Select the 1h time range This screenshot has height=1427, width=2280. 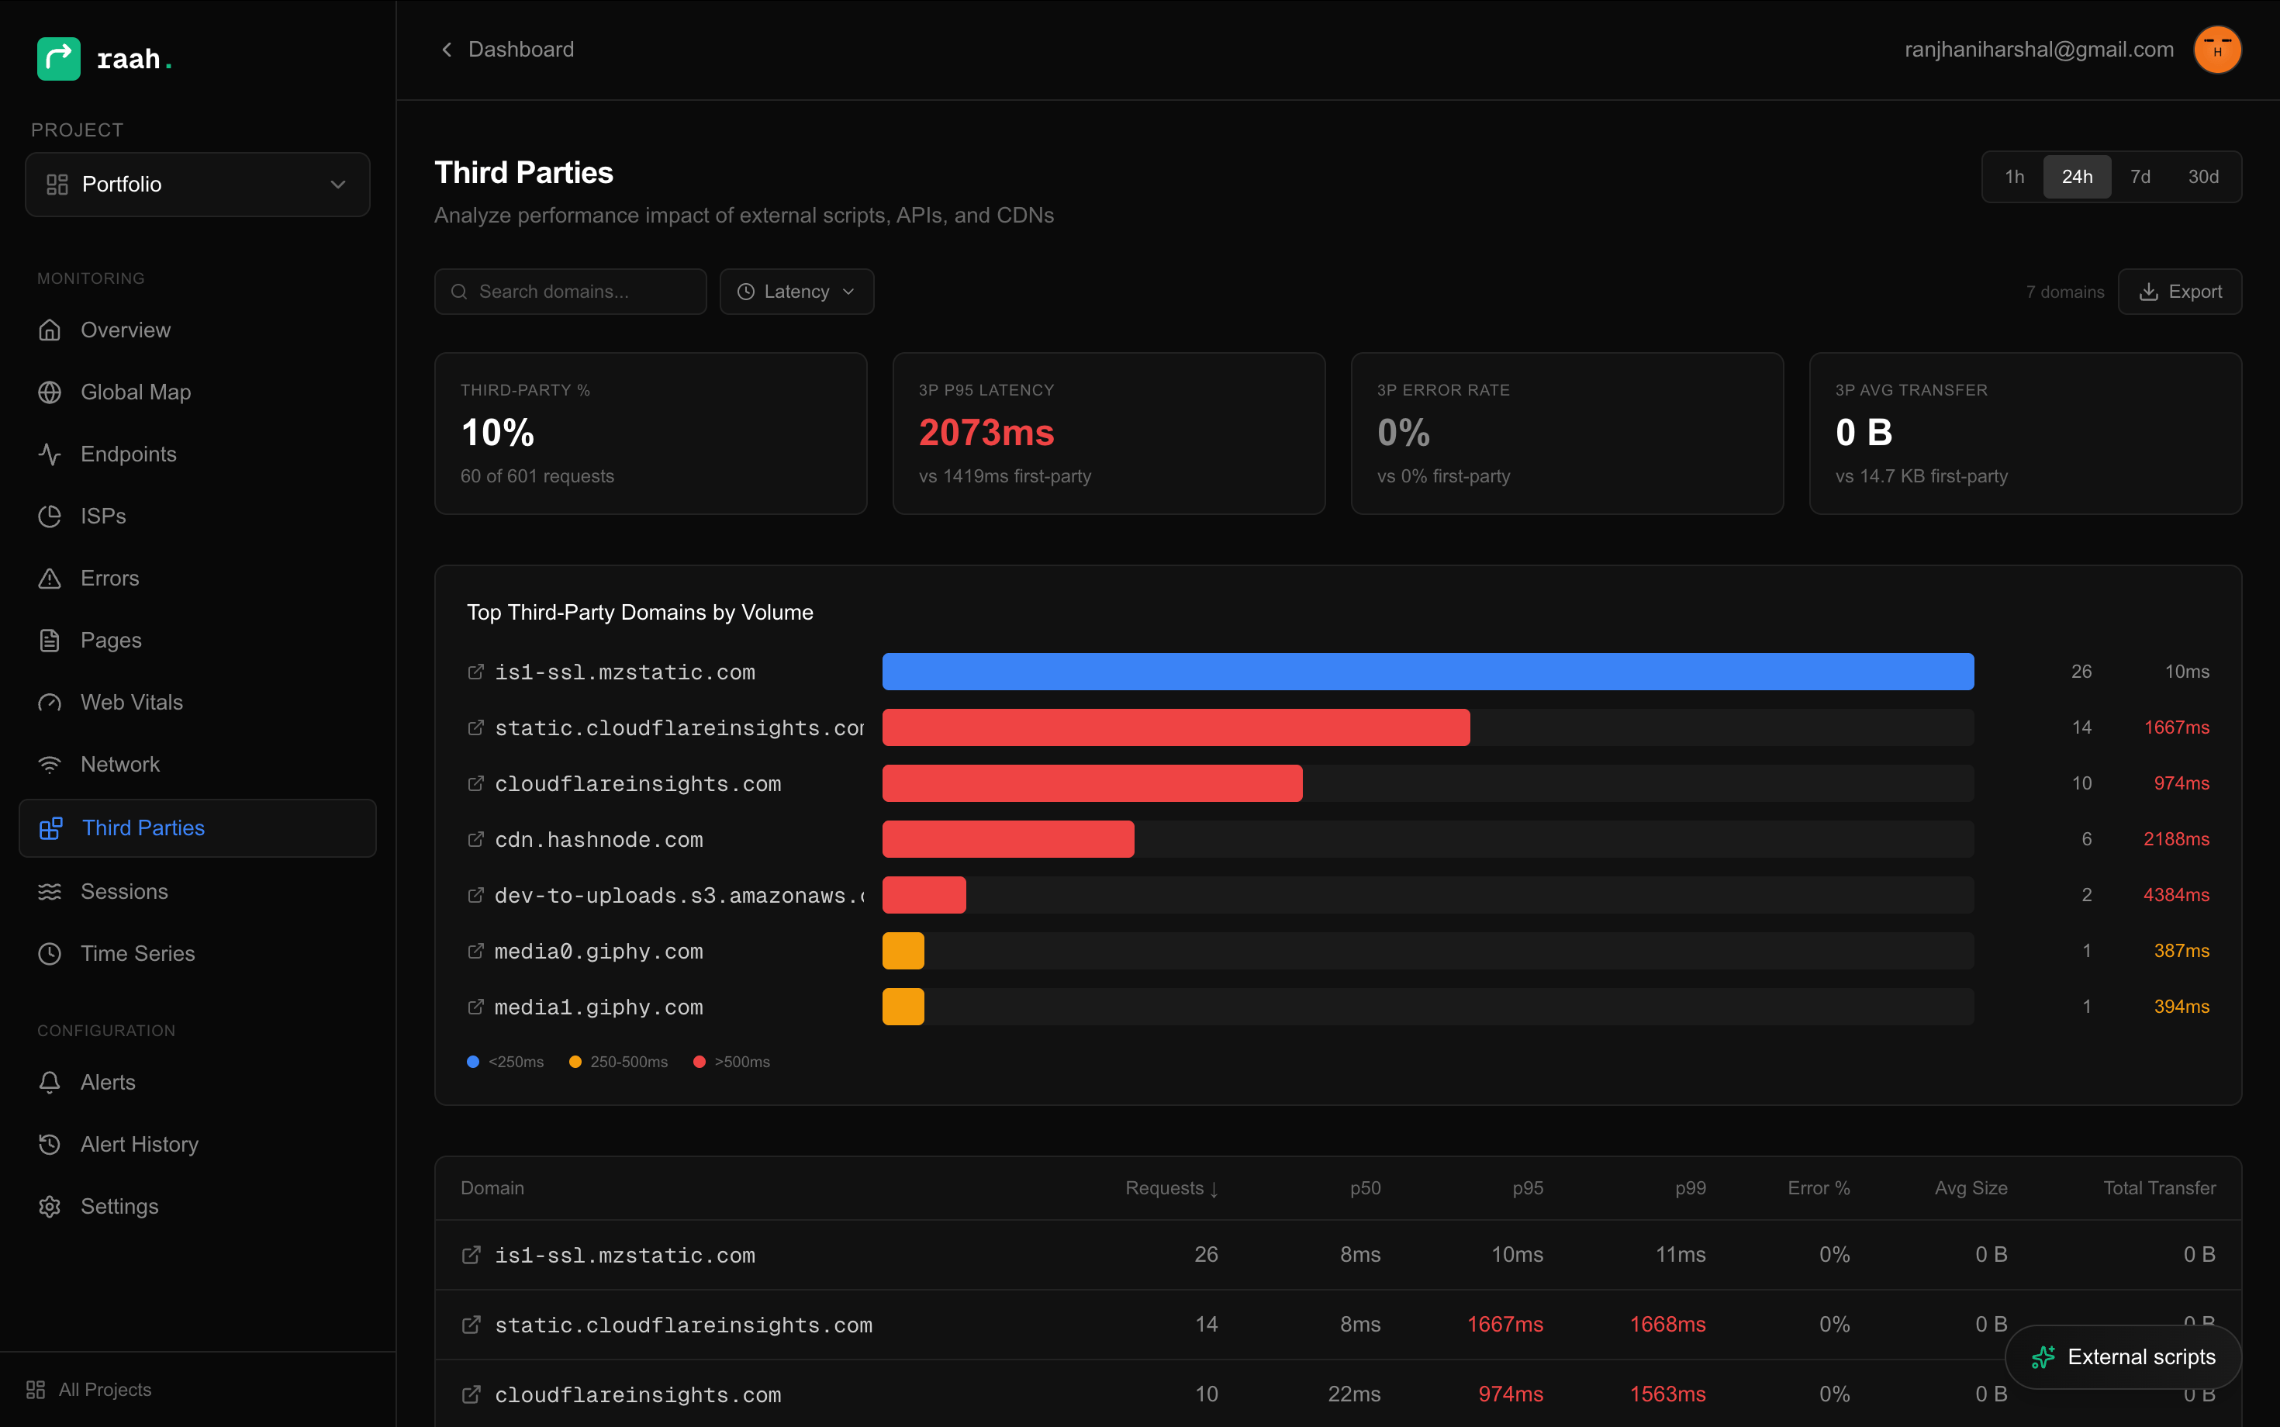click(2015, 177)
